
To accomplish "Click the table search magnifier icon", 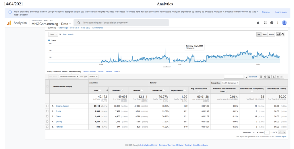I will pos(246,77).
